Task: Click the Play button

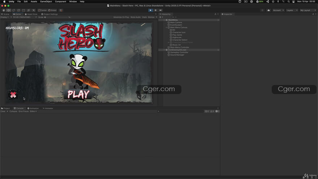Action: click(x=150, y=10)
